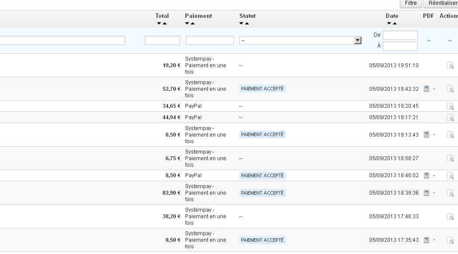458x254 pixels.
Task: Sort Paiement column ascending
Action: tap(193, 23)
